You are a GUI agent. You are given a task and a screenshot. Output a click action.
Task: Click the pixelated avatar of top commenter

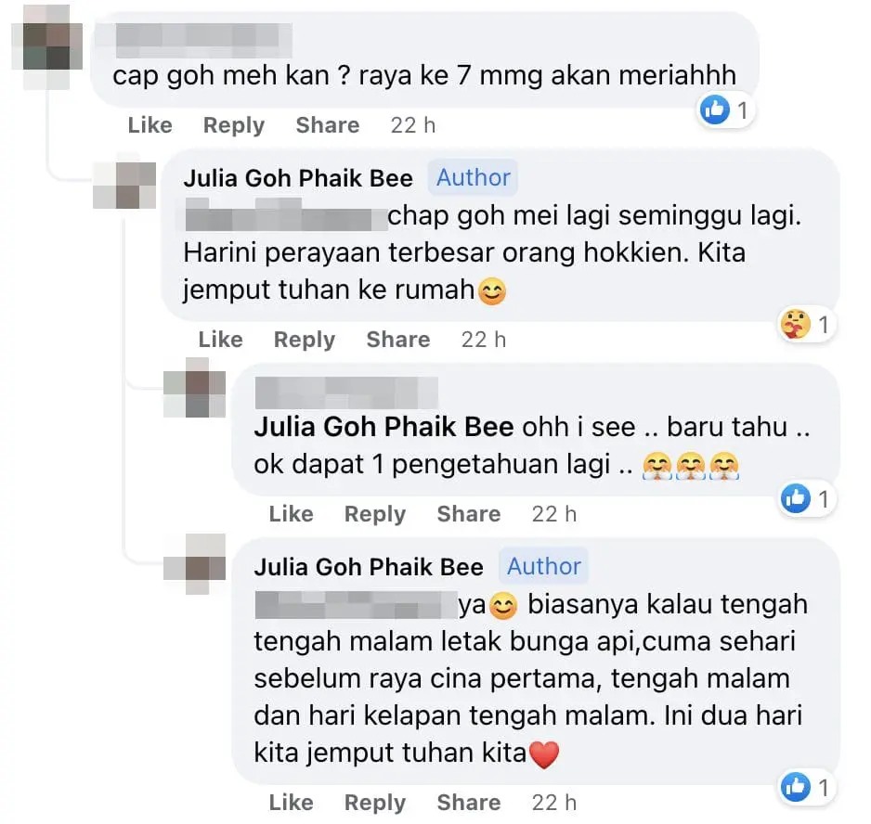[x=46, y=46]
